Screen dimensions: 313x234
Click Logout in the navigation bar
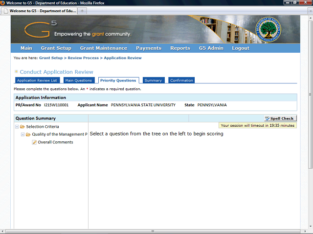241,48
